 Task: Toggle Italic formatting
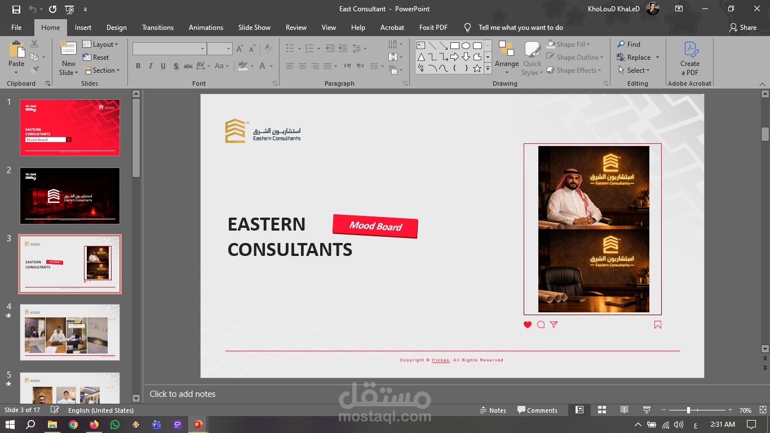pos(151,66)
